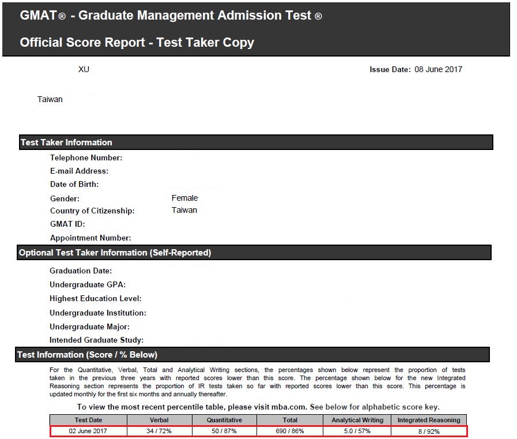Click the Analytical Writing column header

point(357,420)
